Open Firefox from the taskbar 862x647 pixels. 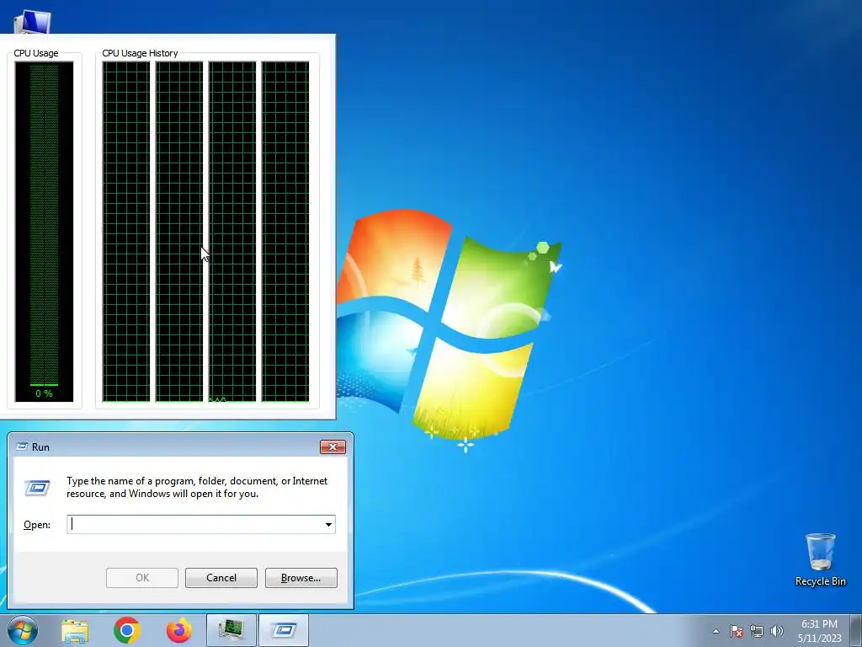coord(179,630)
